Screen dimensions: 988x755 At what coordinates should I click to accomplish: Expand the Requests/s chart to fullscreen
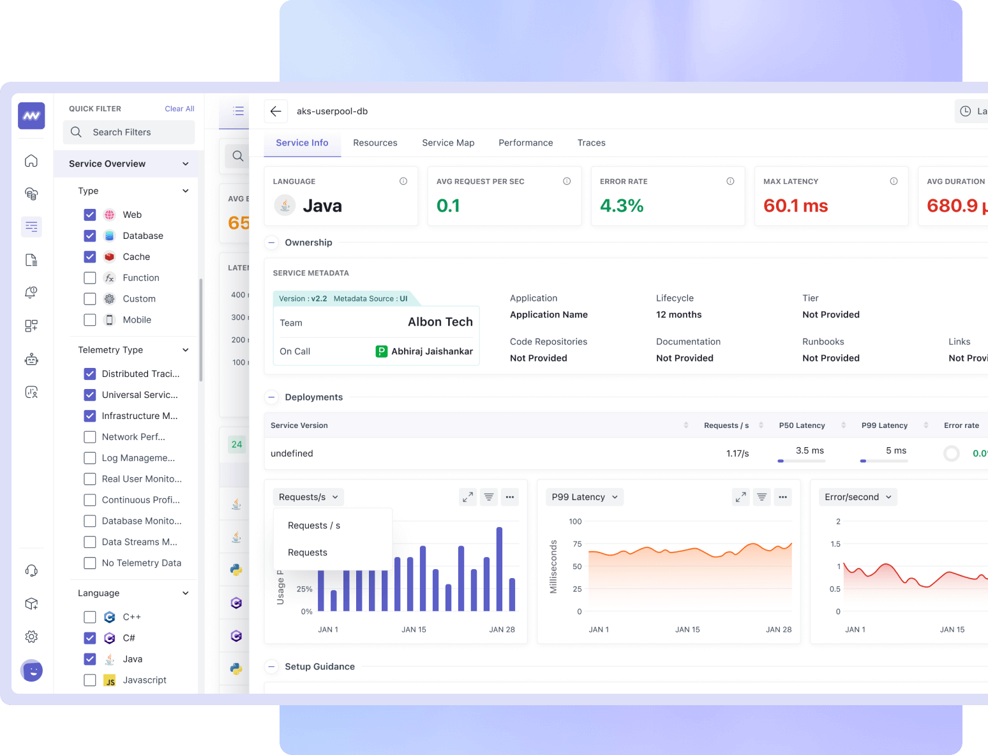pos(468,497)
